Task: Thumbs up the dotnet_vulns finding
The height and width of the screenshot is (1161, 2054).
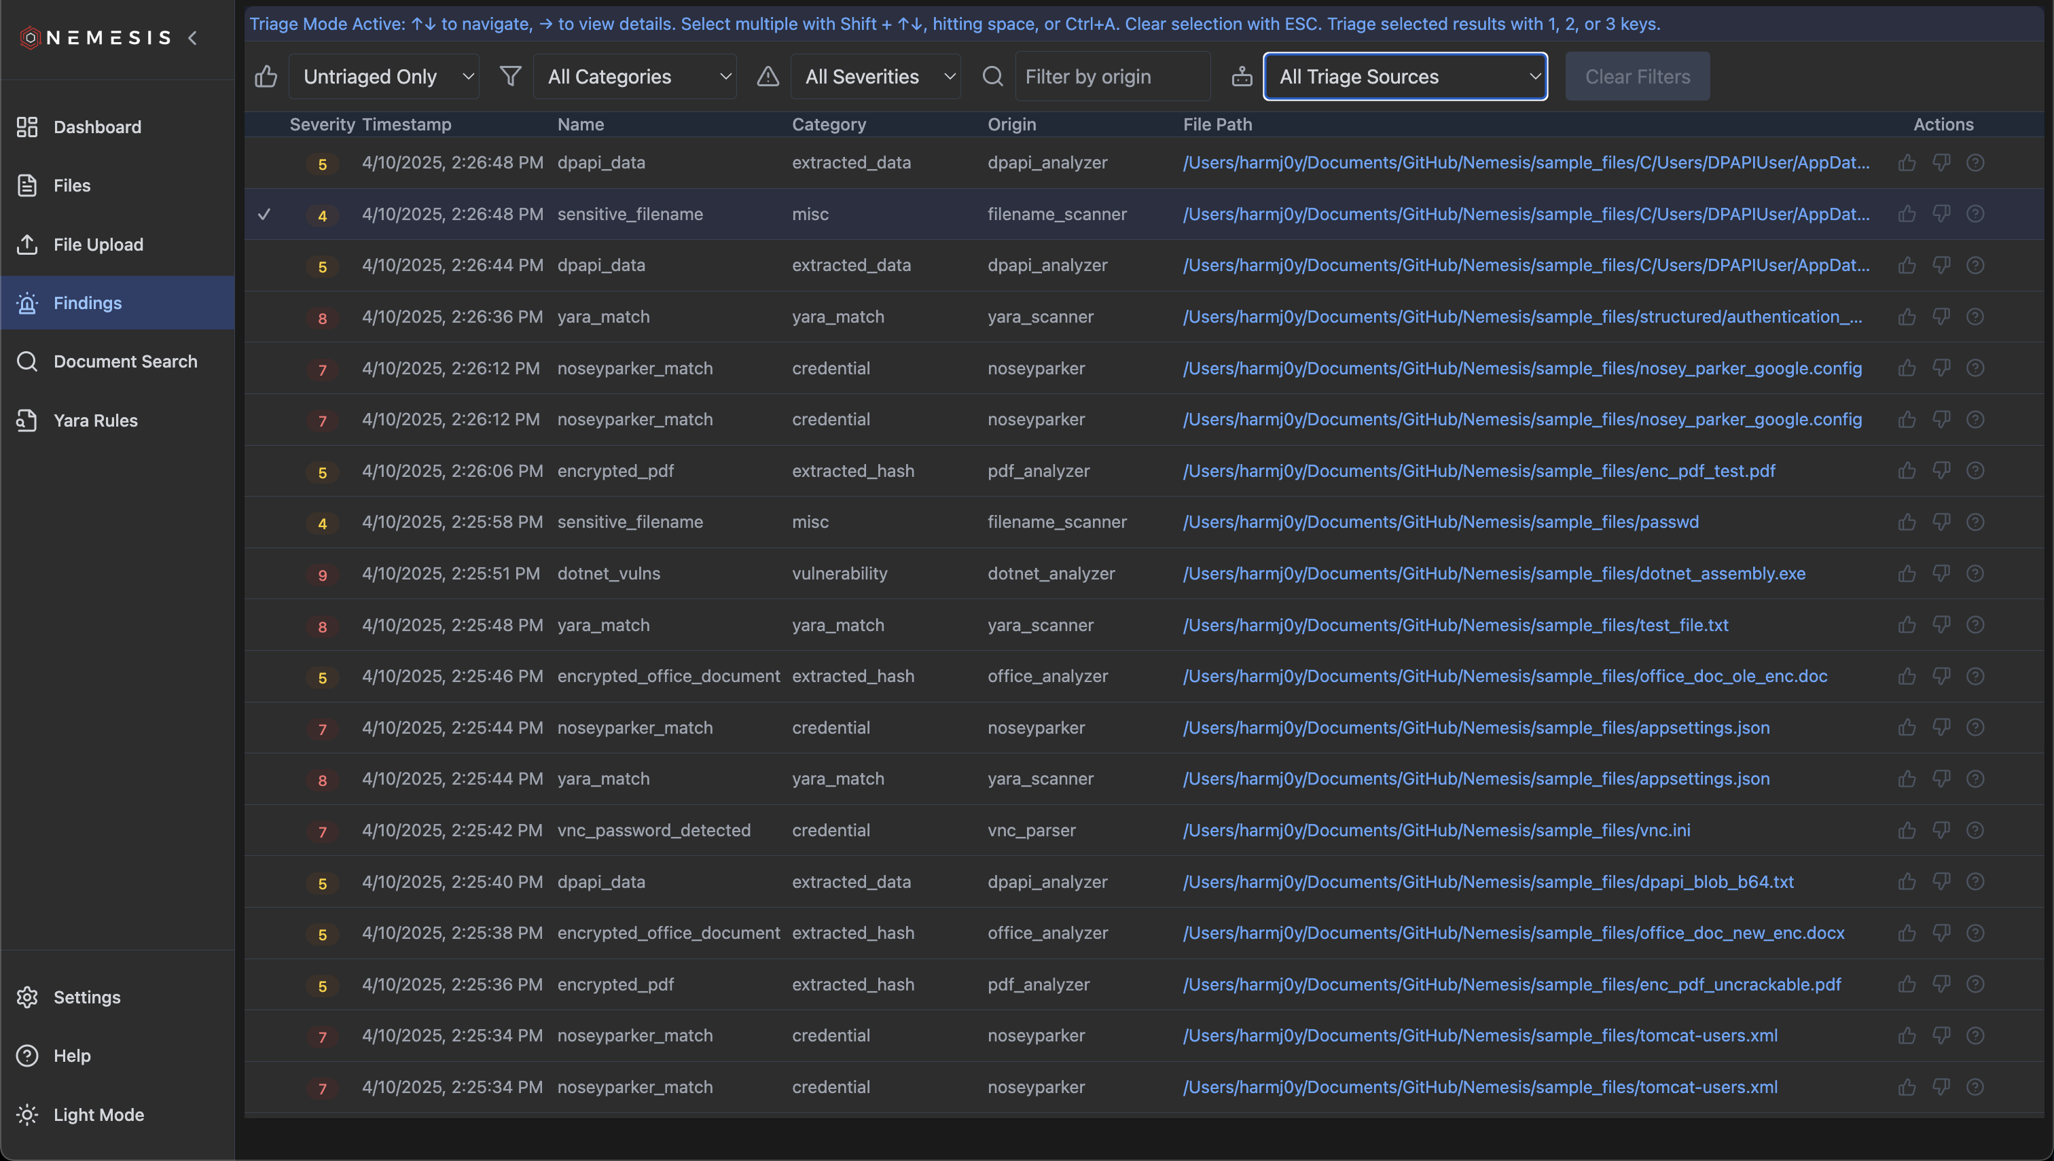Action: pyautogui.click(x=1907, y=573)
